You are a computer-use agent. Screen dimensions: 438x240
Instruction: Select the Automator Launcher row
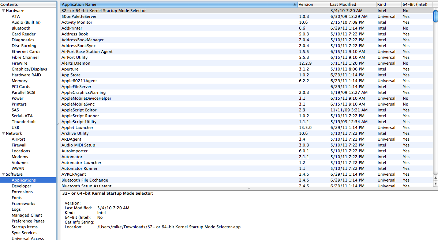coord(246,163)
